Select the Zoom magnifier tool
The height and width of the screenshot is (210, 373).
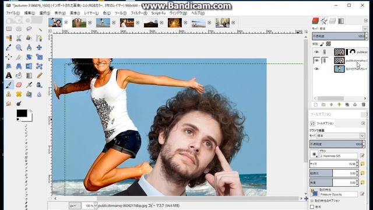pos(19,47)
